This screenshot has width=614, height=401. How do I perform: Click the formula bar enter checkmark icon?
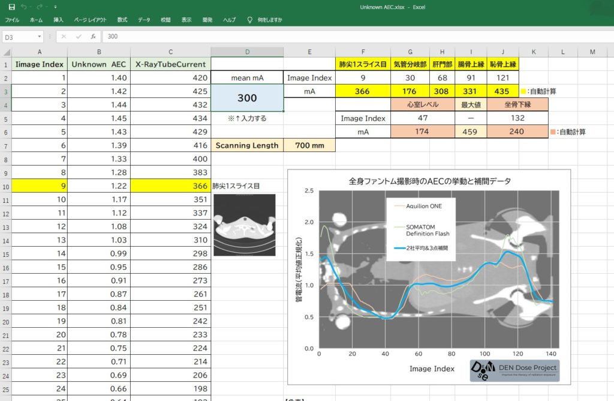coord(79,37)
